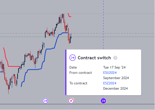Viewport: 155px width, 110px height.
Task: Select the short red indicator line at the top
Action: pos(69,16)
